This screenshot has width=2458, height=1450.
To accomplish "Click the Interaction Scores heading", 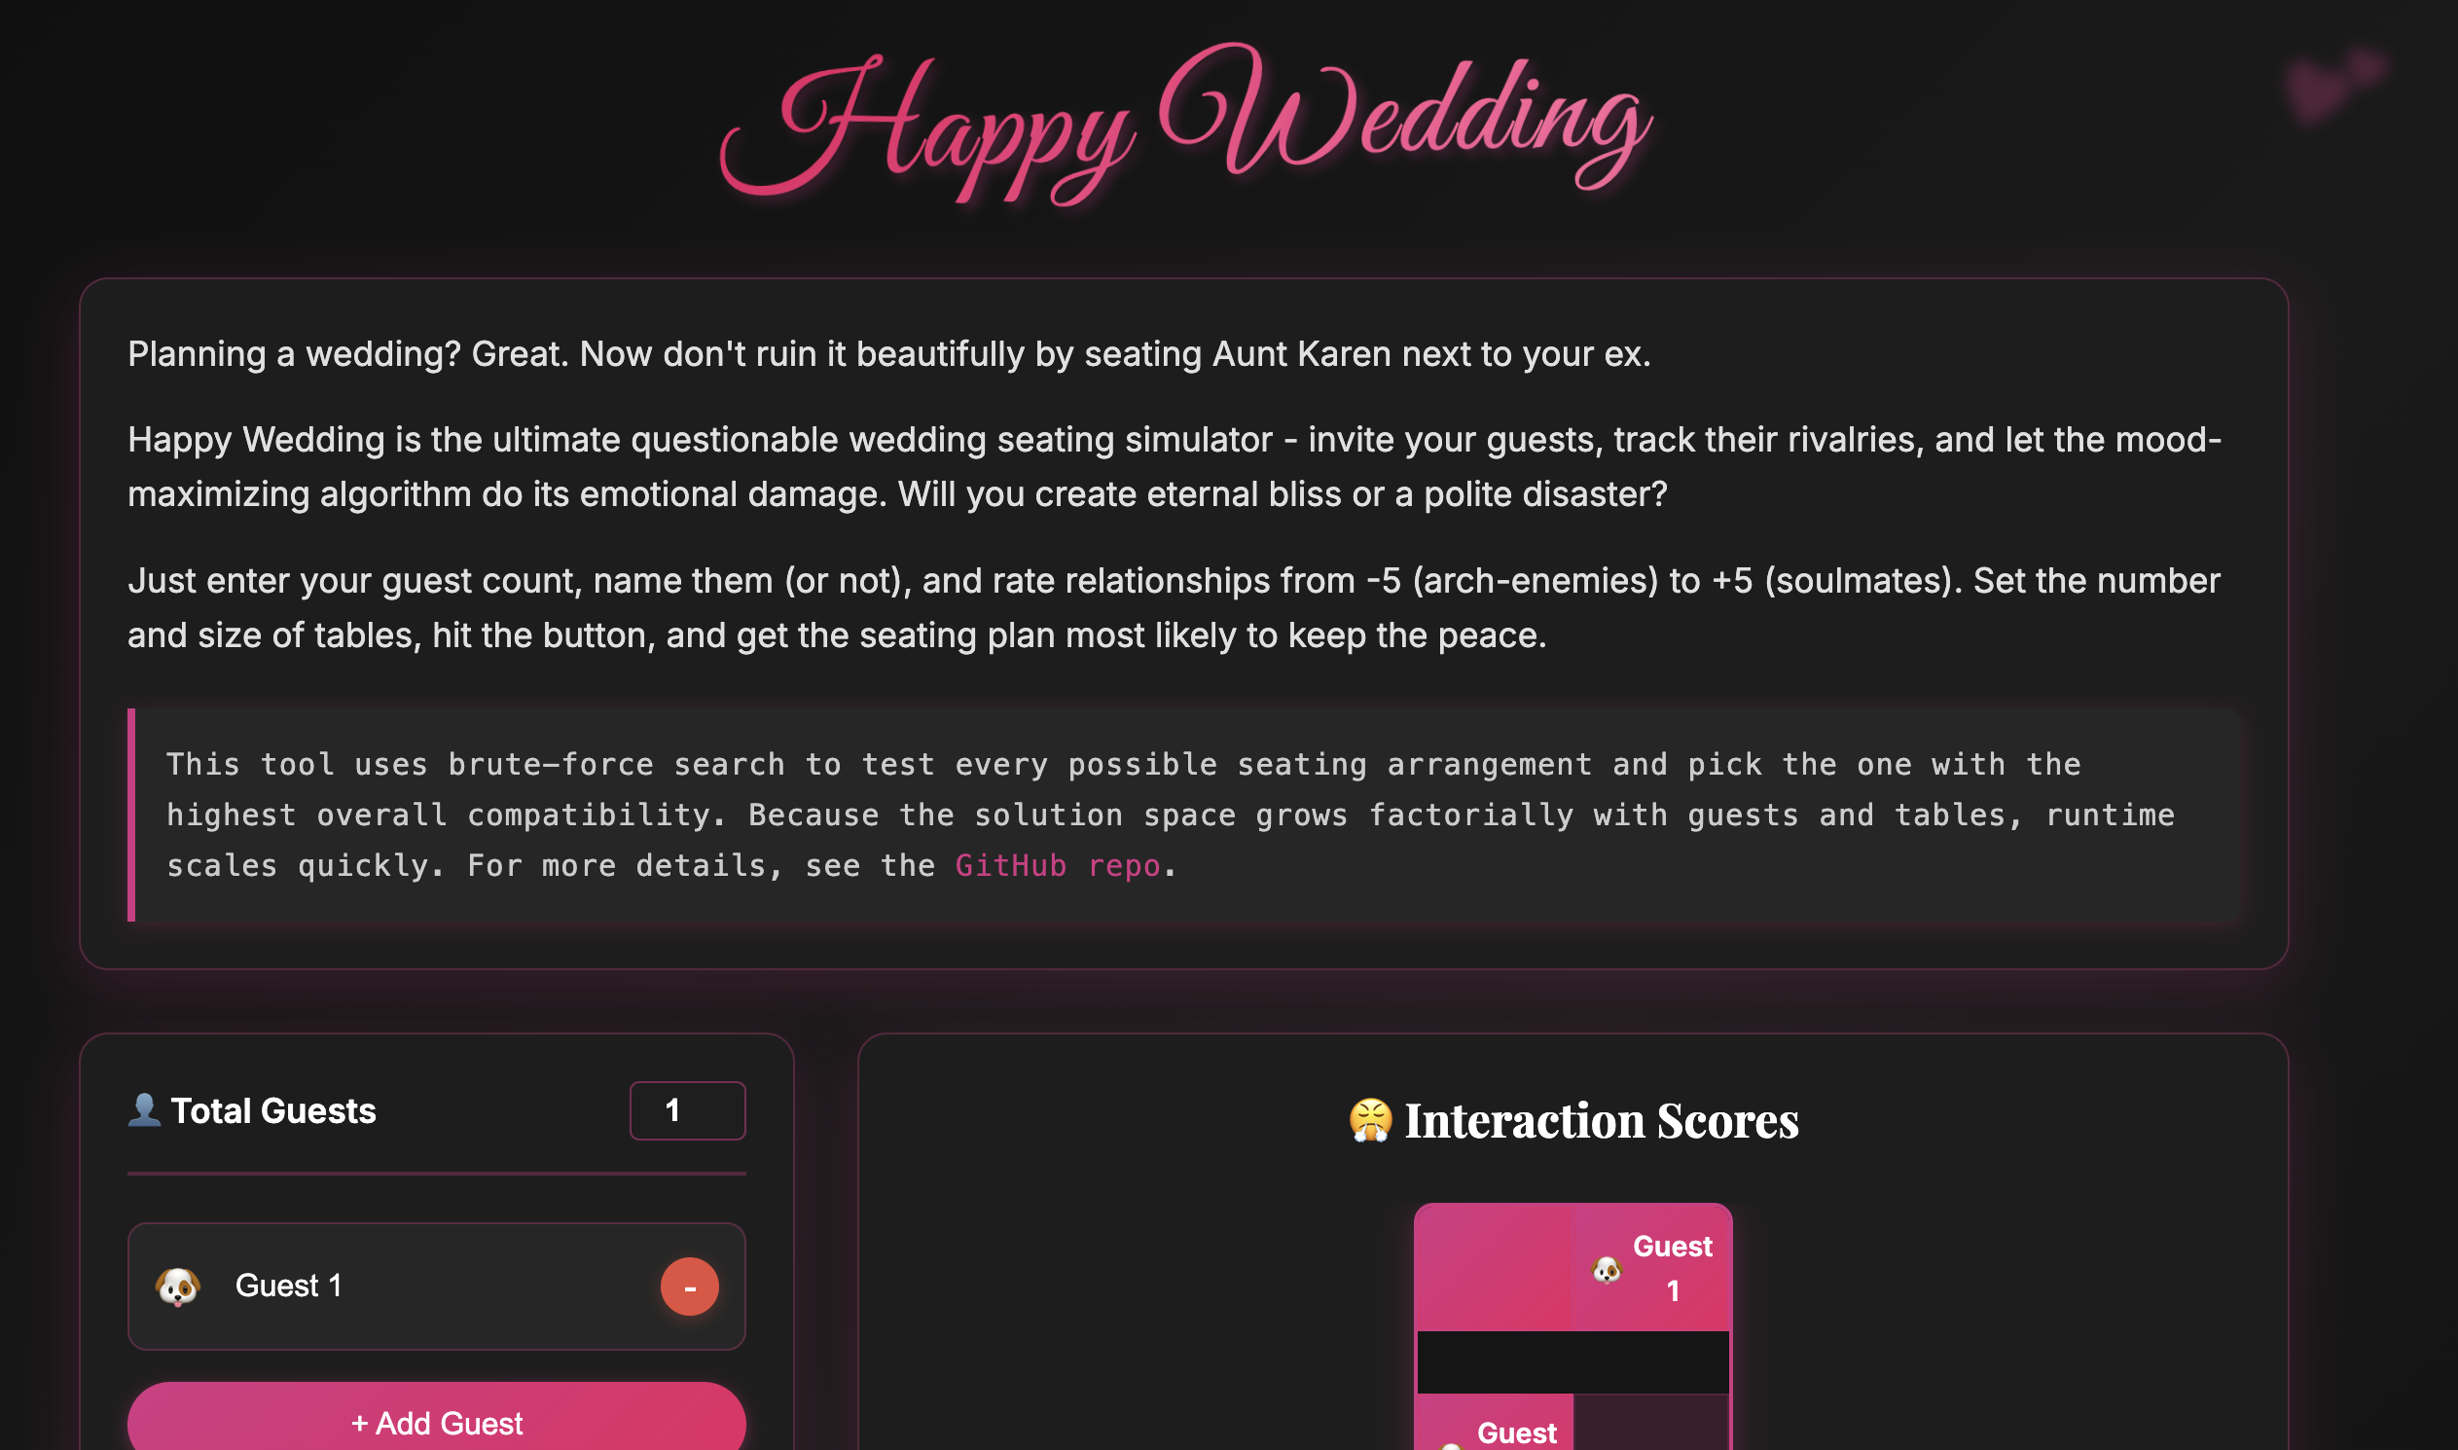I will (1572, 1120).
